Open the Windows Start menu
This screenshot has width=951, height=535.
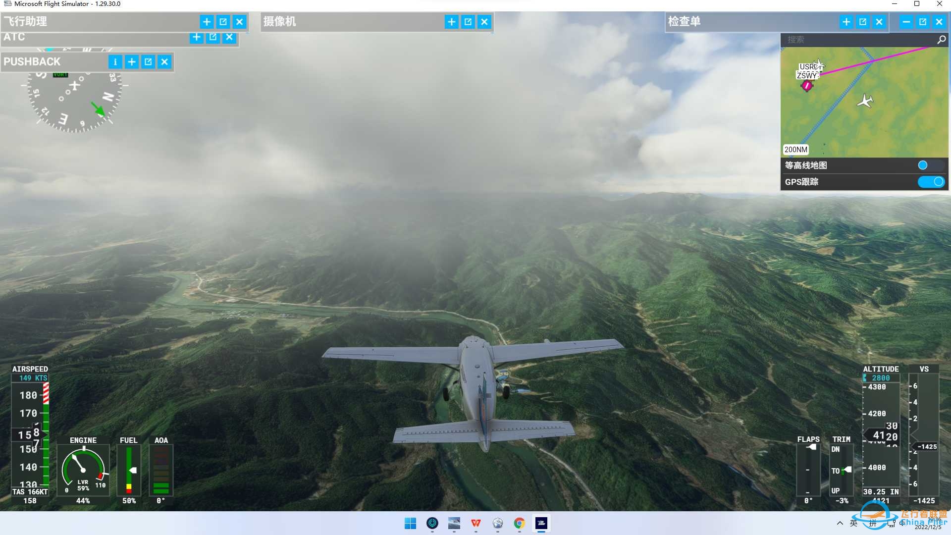410,523
